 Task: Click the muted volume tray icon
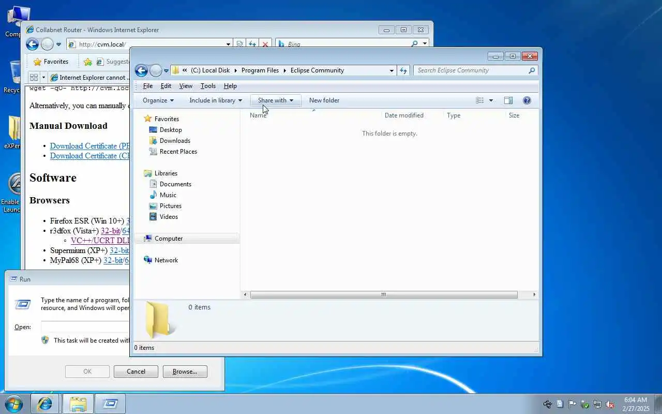[x=610, y=404]
